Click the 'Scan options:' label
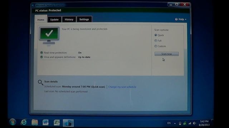 pyautogui.click(x=161, y=30)
